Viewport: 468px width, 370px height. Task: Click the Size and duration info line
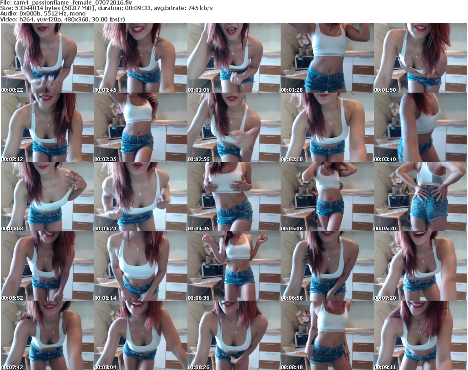[x=106, y=8]
